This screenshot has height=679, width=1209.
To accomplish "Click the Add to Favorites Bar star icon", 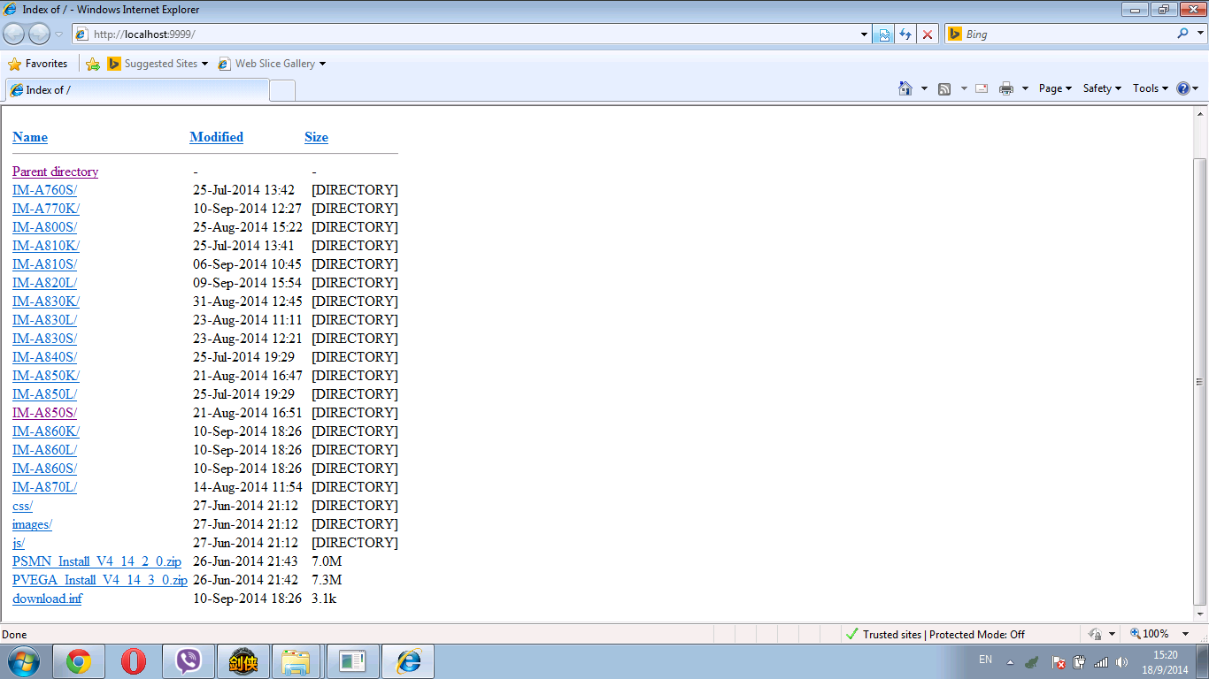I will click(93, 64).
